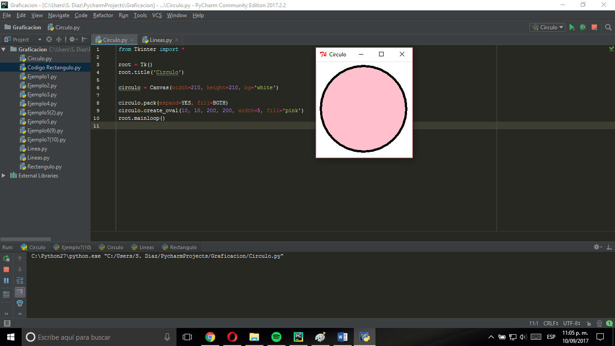Toggle the Project panel settings popup

(x=72, y=39)
